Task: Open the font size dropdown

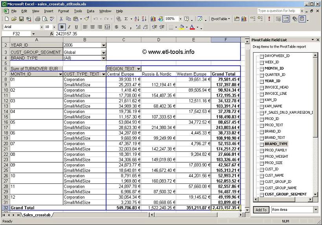Action: pyautogui.click(x=54, y=27)
